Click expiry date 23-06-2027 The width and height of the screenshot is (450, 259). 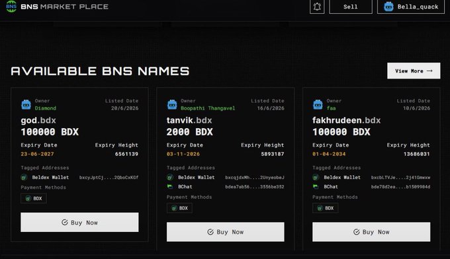(x=37, y=154)
